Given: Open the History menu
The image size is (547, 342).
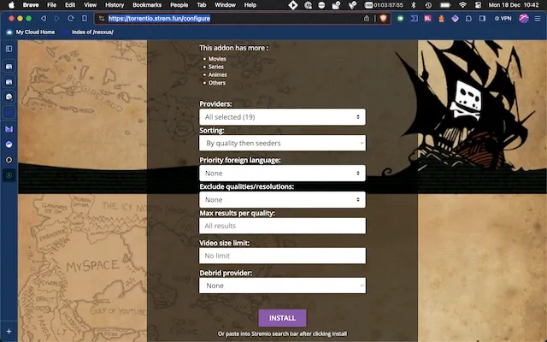Looking at the screenshot, I should tap(115, 5).
